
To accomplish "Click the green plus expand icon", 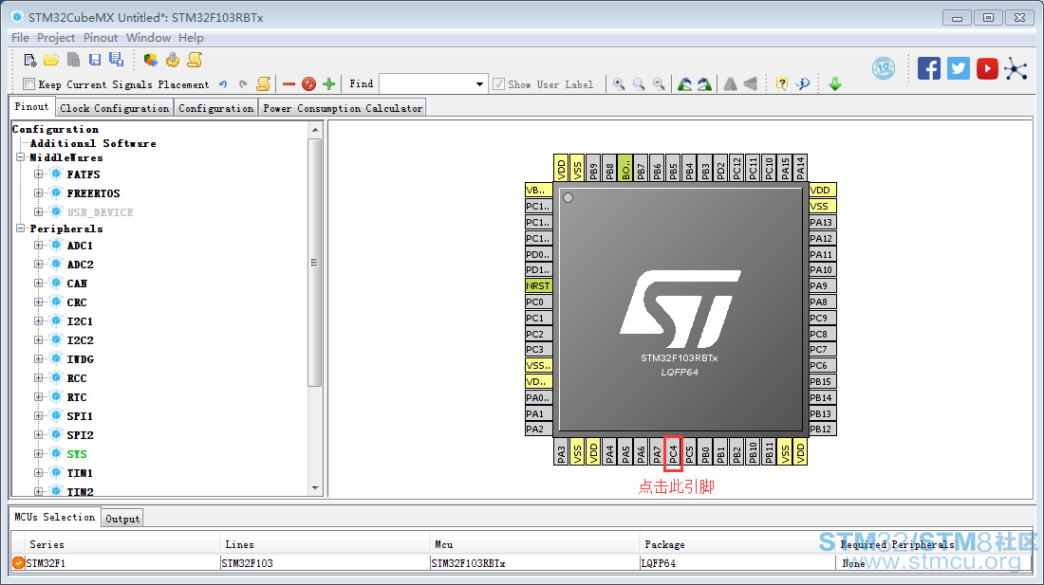I will pyautogui.click(x=328, y=83).
